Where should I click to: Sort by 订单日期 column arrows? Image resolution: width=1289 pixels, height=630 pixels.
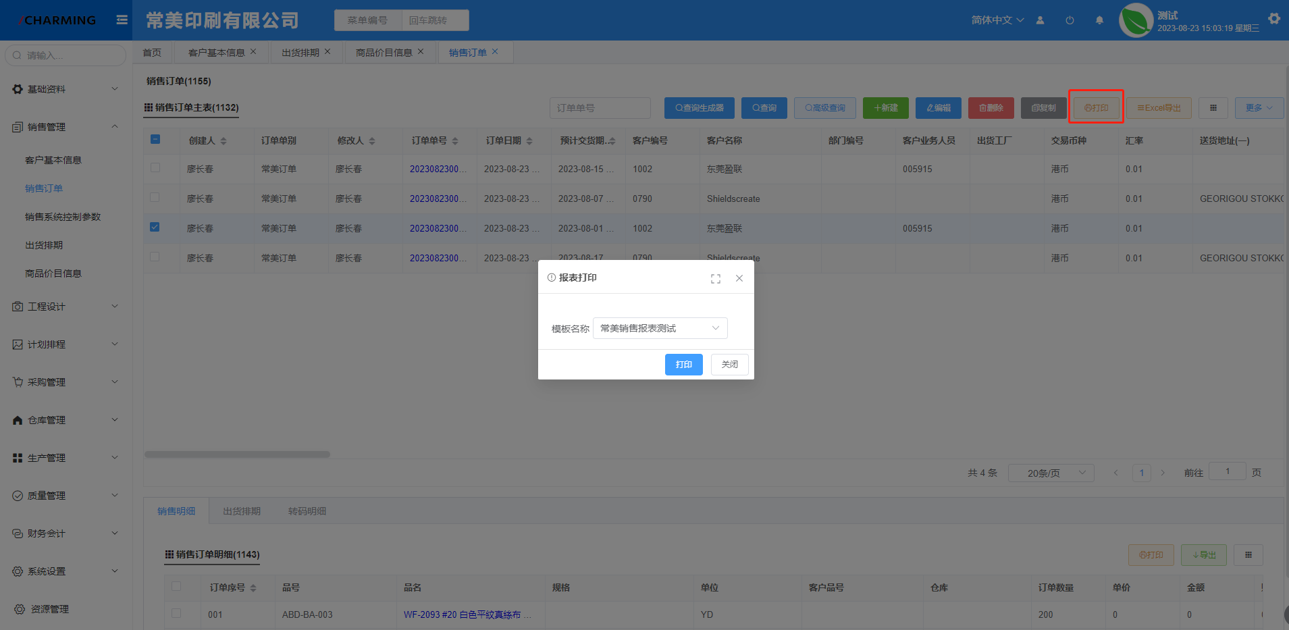click(529, 141)
